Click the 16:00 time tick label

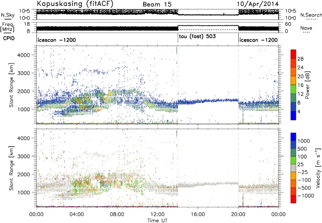coord(198,215)
